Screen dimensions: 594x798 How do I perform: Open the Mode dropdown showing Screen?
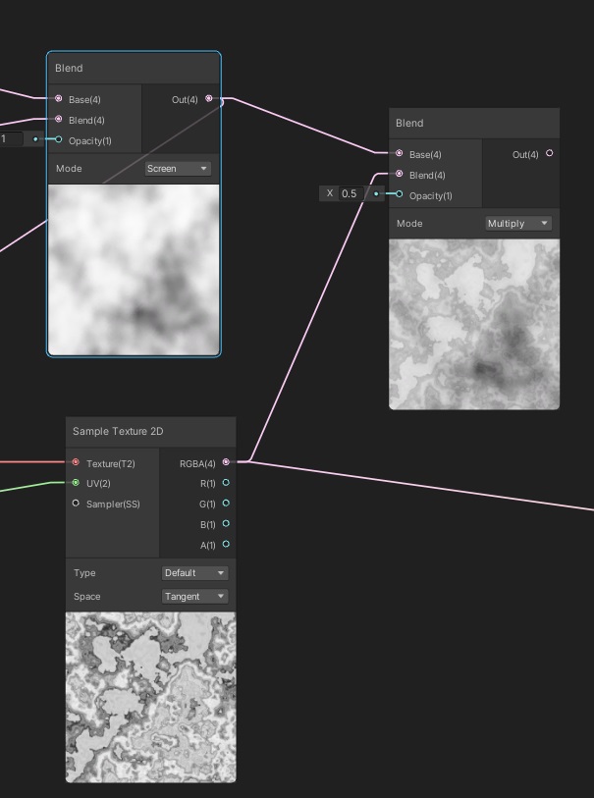click(x=178, y=169)
